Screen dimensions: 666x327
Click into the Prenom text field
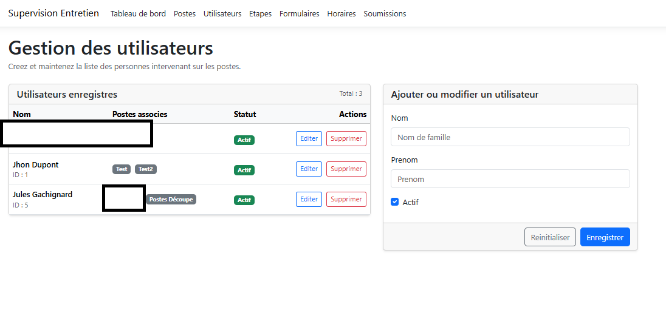click(x=510, y=179)
